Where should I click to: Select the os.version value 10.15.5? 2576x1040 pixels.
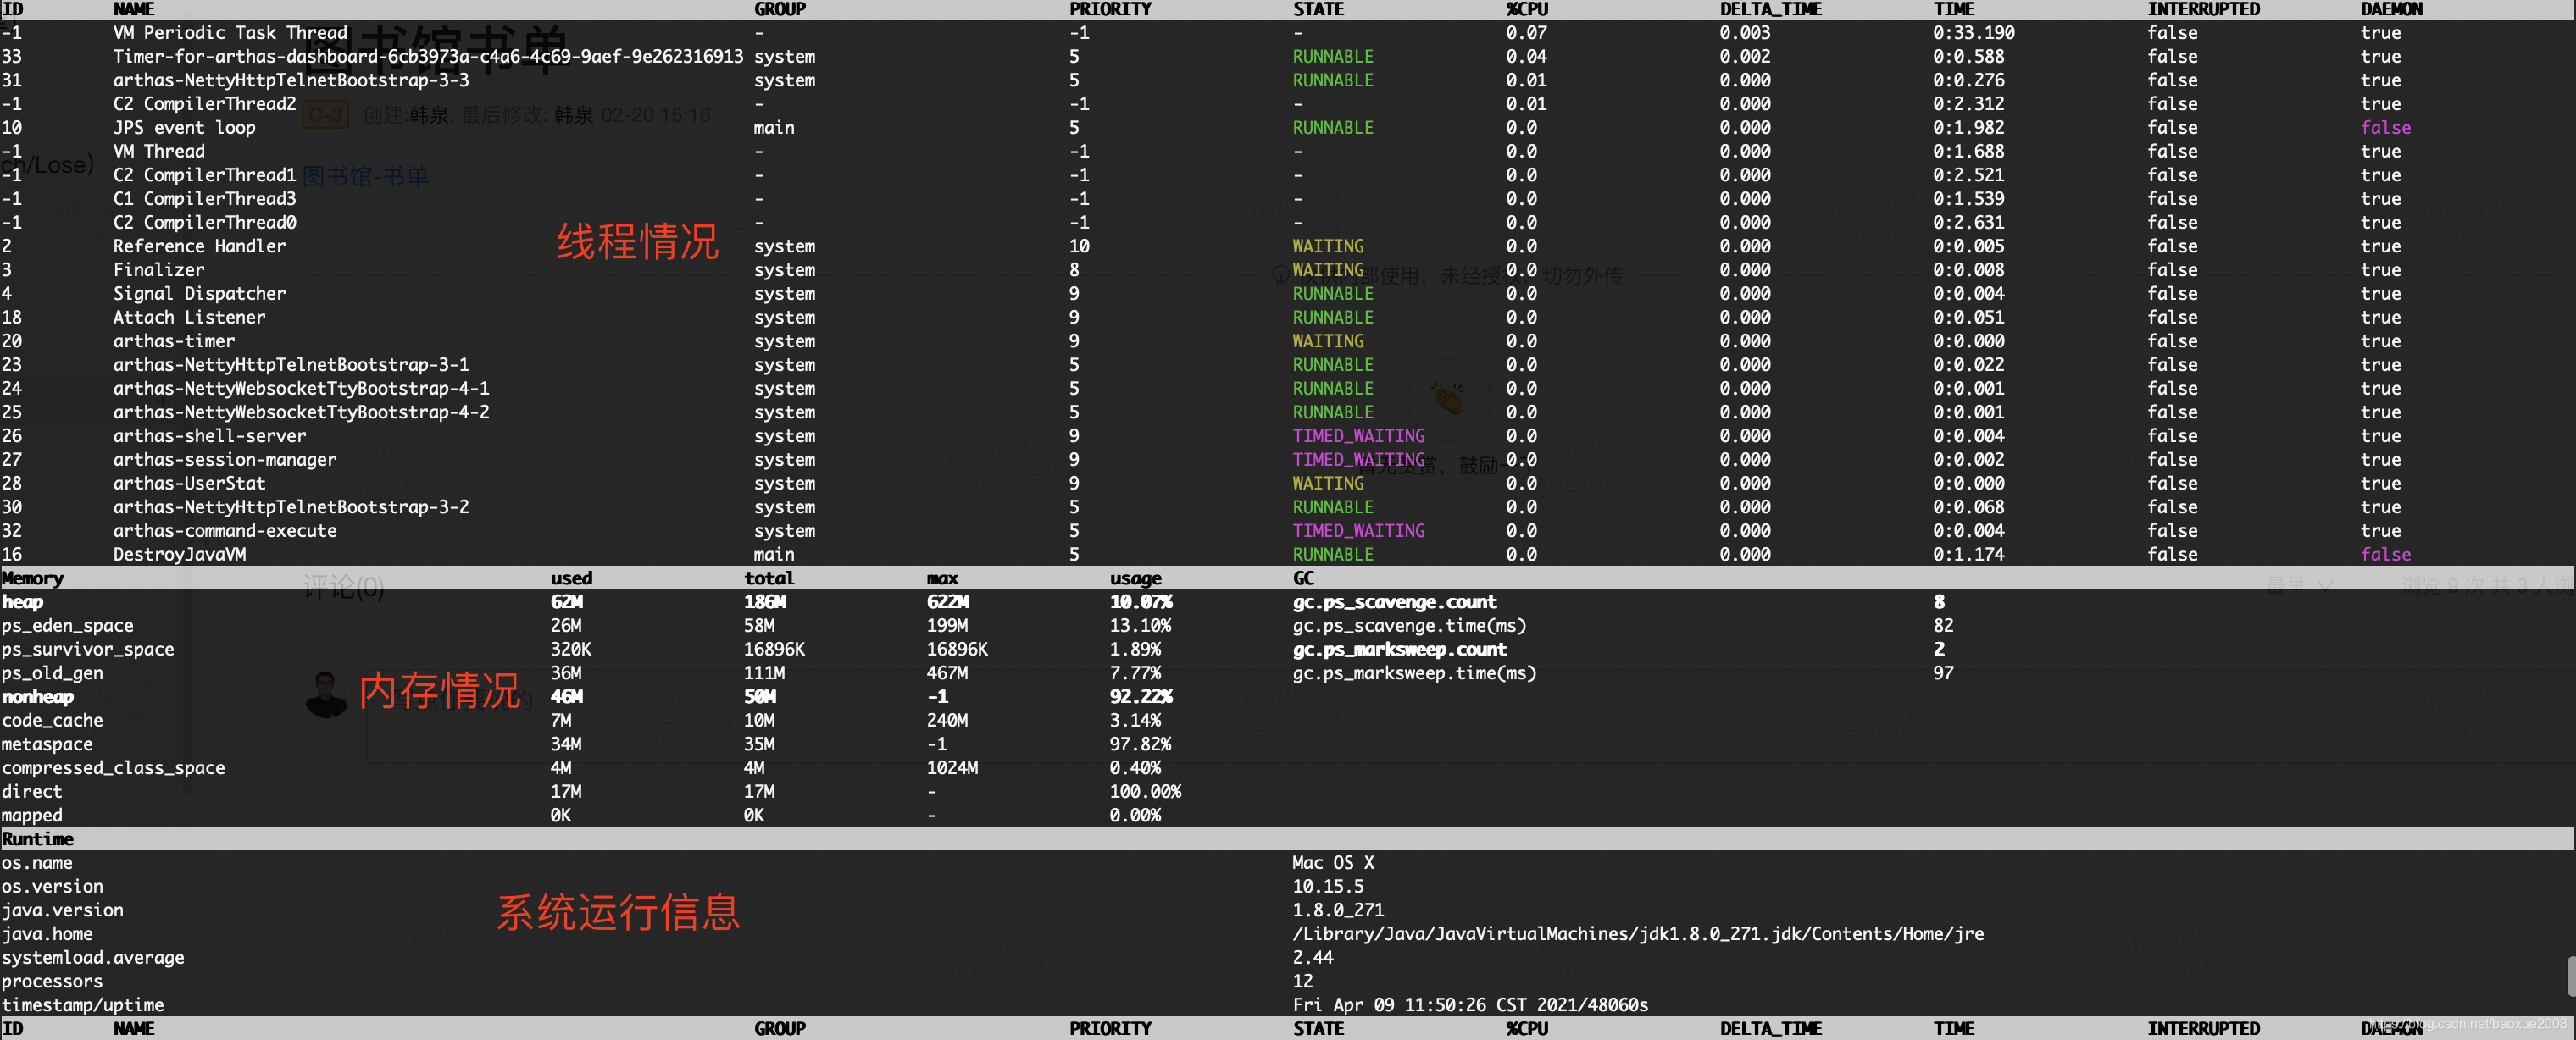pos(1328,888)
